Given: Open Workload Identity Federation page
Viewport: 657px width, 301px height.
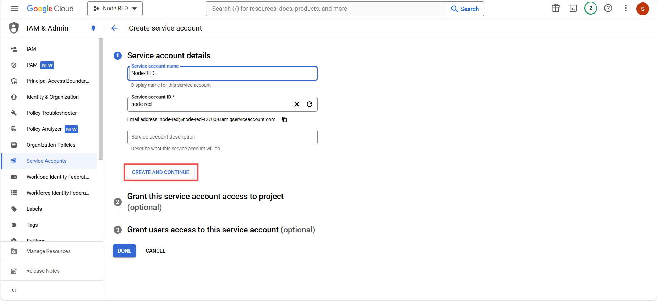Looking at the screenshot, I should [58, 177].
